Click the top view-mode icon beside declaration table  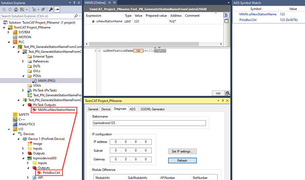pos(226,15)
